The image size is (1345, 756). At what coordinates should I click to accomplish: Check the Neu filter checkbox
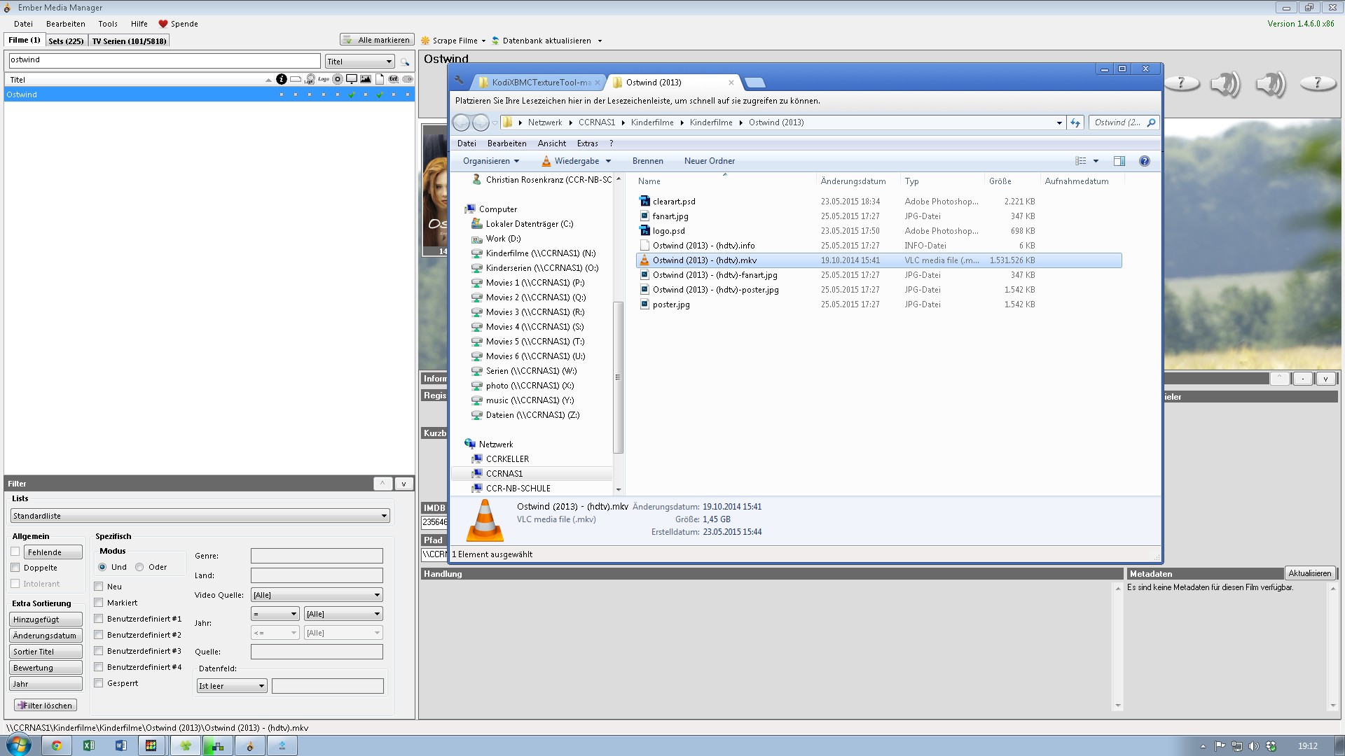pyautogui.click(x=99, y=587)
